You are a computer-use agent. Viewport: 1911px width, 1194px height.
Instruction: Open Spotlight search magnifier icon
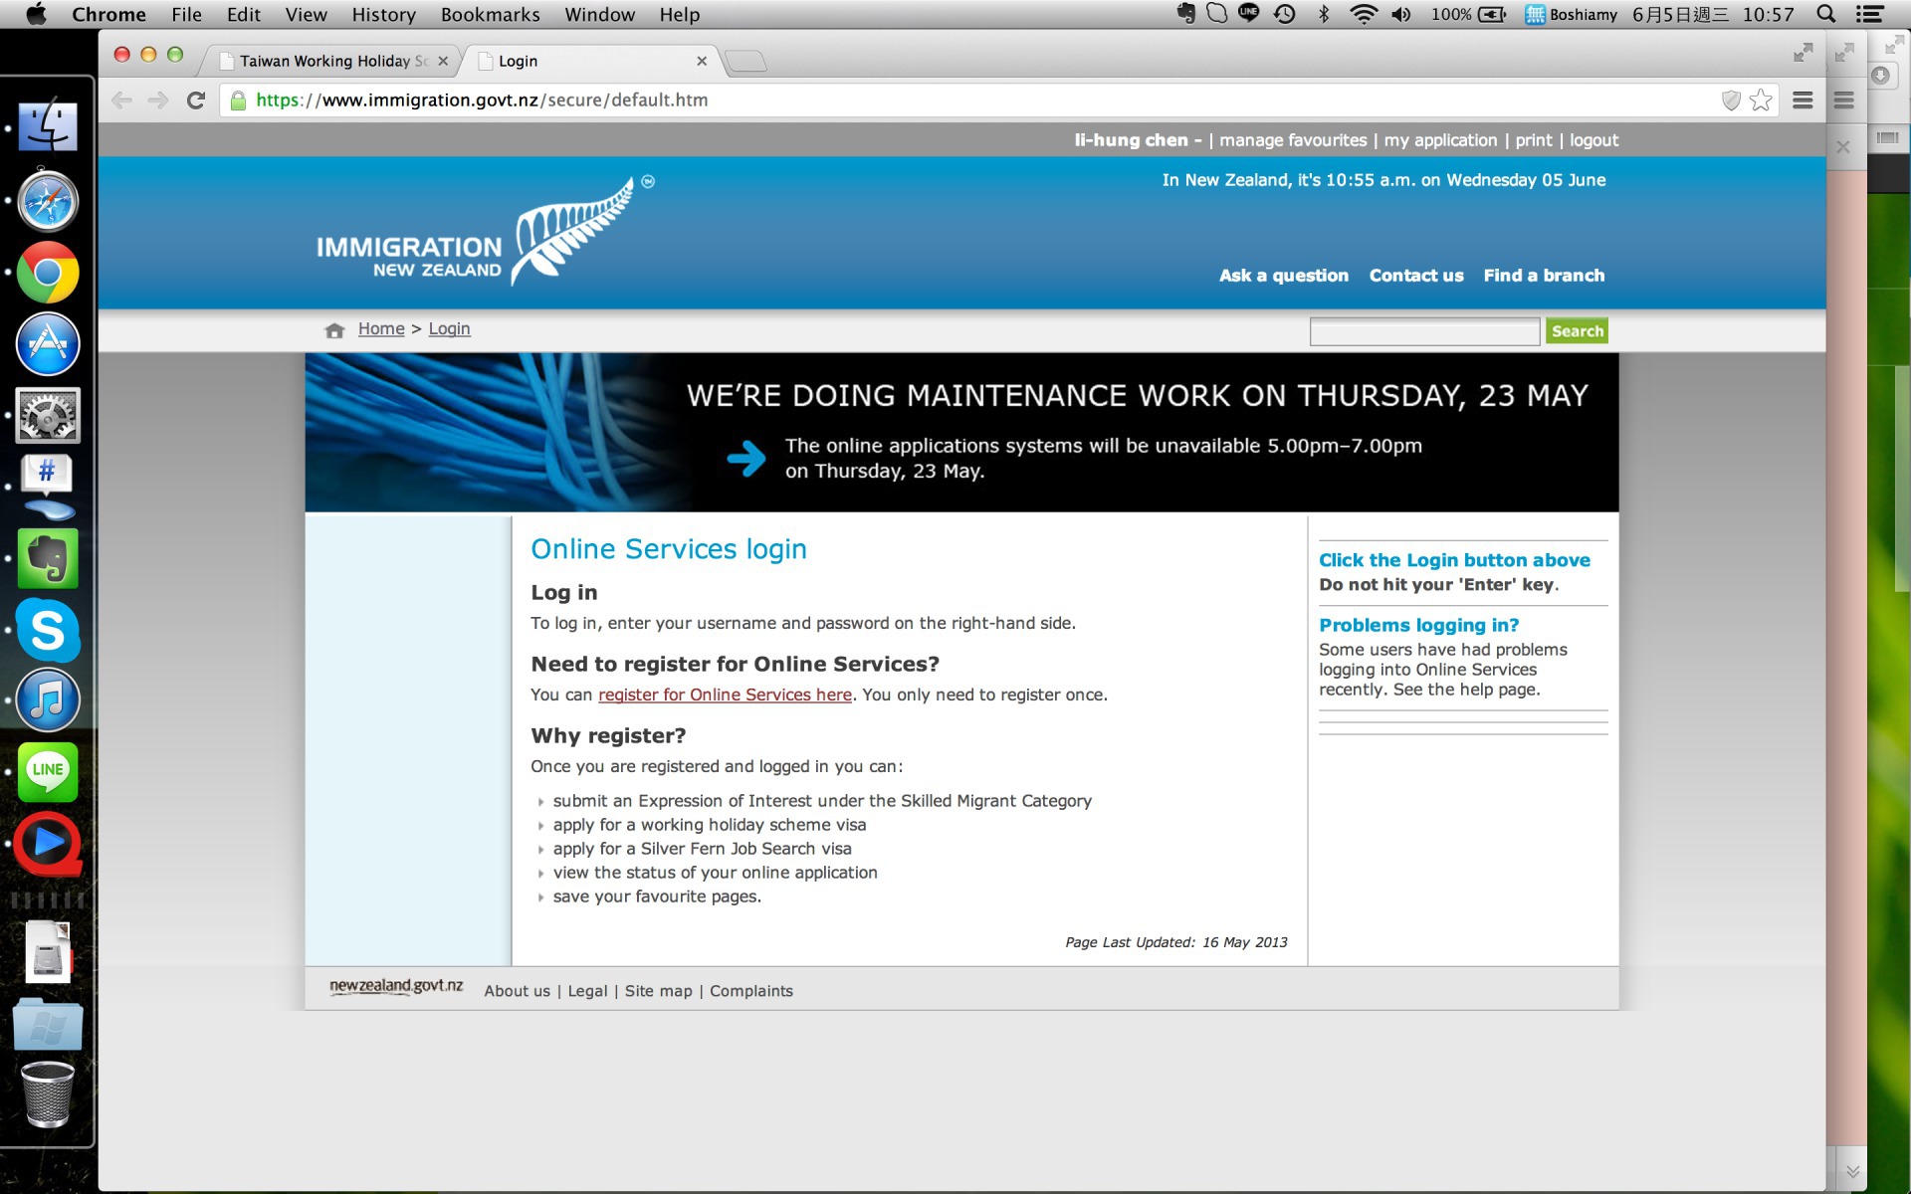[x=1825, y=14]
